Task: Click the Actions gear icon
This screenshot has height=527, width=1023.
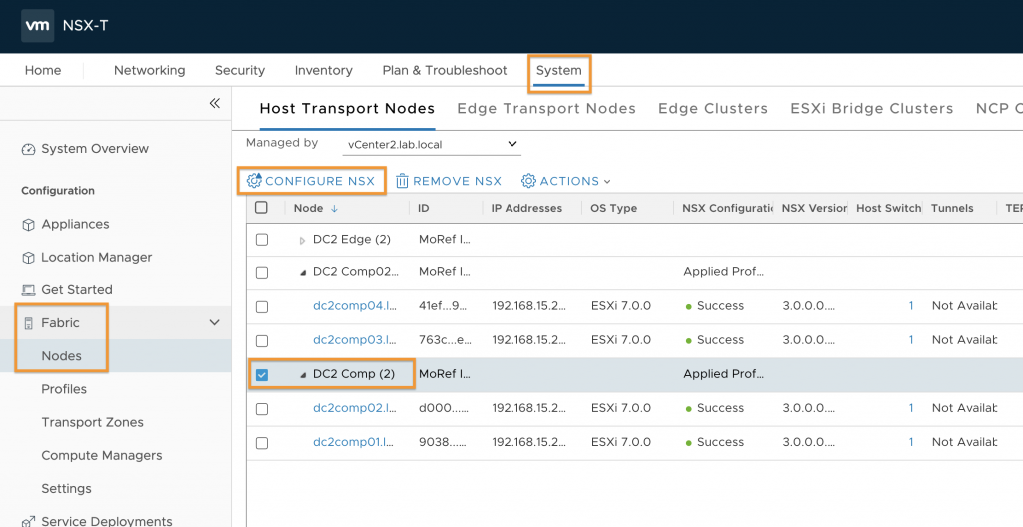Action: tap(528, 181)
